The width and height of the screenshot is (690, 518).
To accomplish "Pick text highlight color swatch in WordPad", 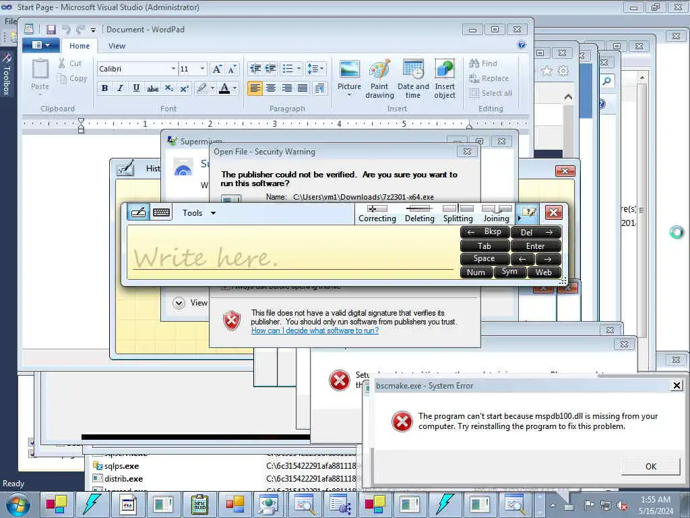I will pyautogui.click(x=201, y=88).
